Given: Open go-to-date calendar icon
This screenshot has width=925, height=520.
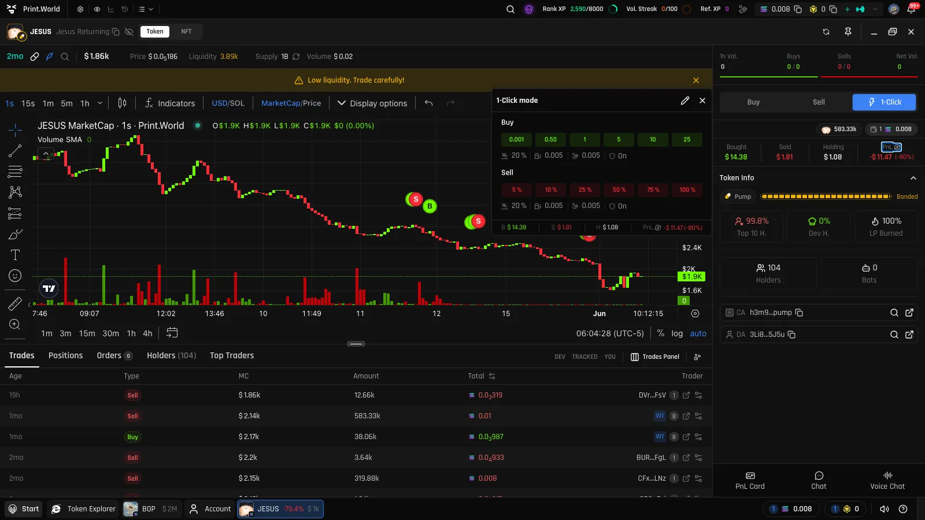Looking at the screenshot, I should 172,333.
